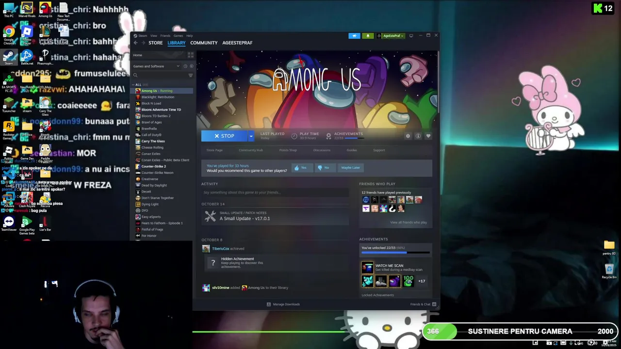Open the Discussions link

[322, 150]
